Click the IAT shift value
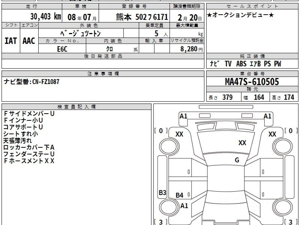The image size is (300, 225). tap(11, 41)
